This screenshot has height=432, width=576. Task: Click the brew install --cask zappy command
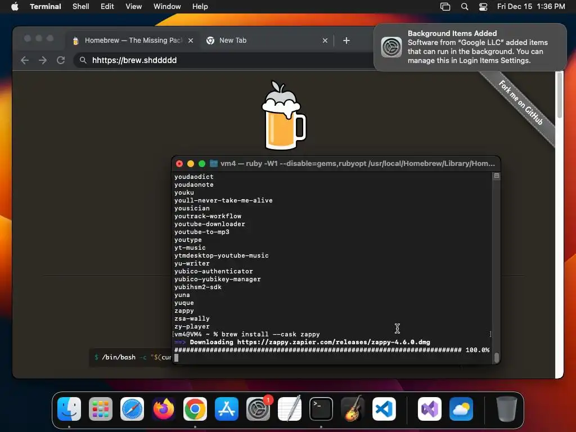[x=271, y=334]
